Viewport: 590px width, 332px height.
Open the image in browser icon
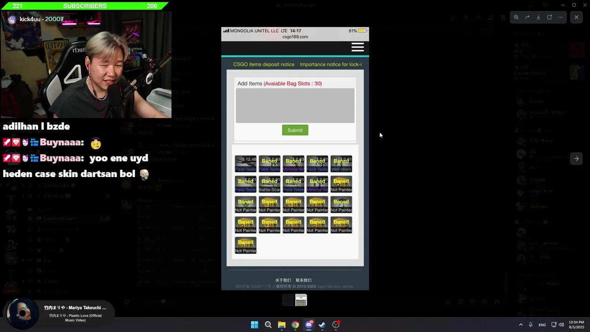(549, 17)
